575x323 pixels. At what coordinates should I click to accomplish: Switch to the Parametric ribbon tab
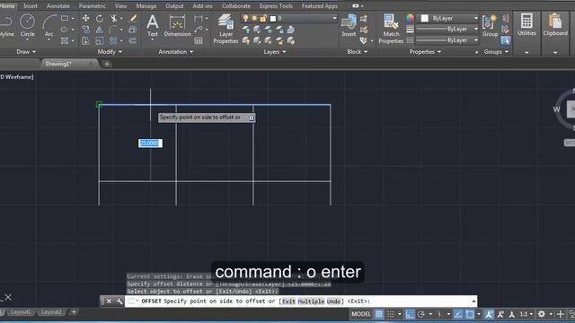tap(92, 6)
